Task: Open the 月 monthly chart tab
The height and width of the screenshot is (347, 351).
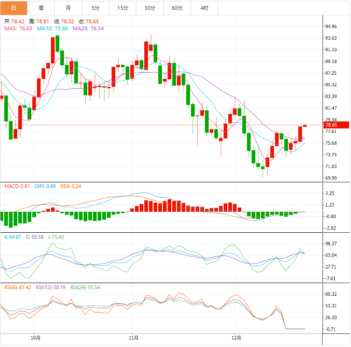Action: pos(69,8)
